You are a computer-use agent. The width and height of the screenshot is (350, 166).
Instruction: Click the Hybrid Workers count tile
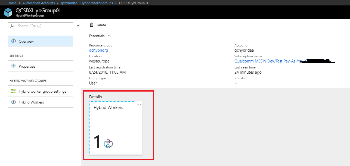coord(116,128)
